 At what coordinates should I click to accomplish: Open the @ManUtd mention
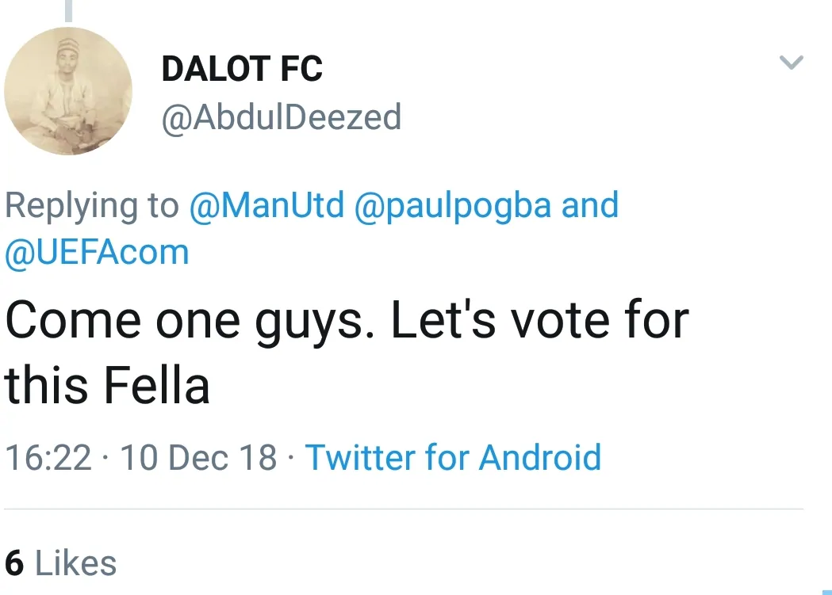[x=266, y=206]
